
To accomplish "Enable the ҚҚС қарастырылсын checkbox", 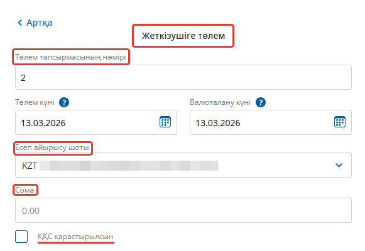I will click(x=21, y=237).
